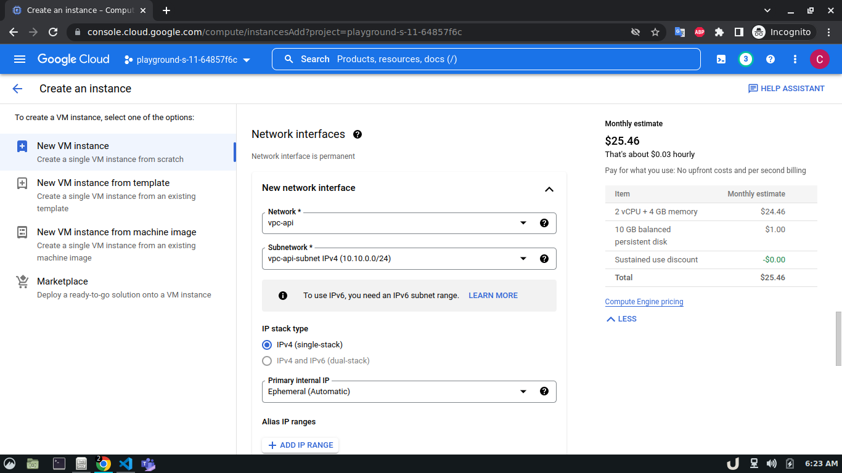This screenshot has width=842, height=473.
Task: Click the 2 vCPU + 4 GB memory row
Action: click(711, 212)
